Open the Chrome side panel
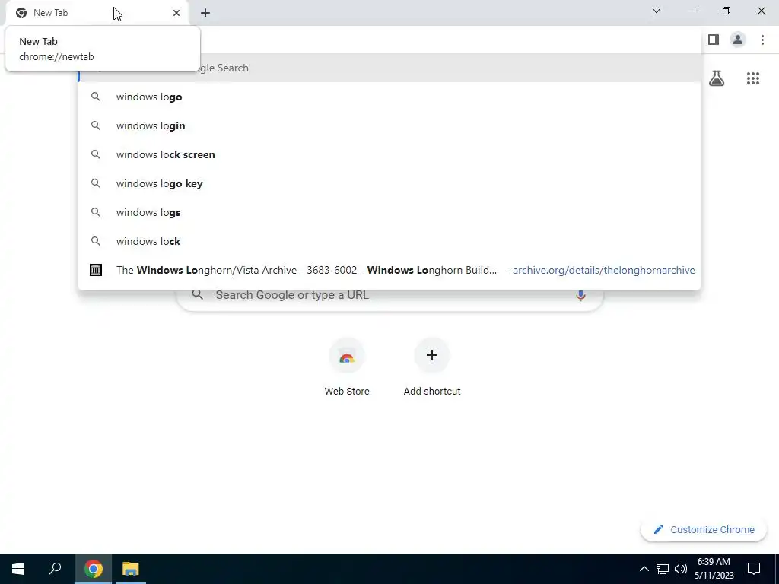 click(x=714, y=40)
